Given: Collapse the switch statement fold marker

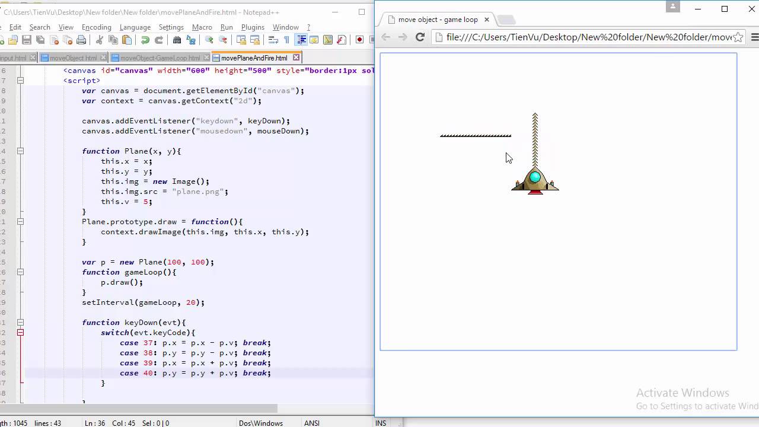Looking at the screenshot, I should pos(20,333).
